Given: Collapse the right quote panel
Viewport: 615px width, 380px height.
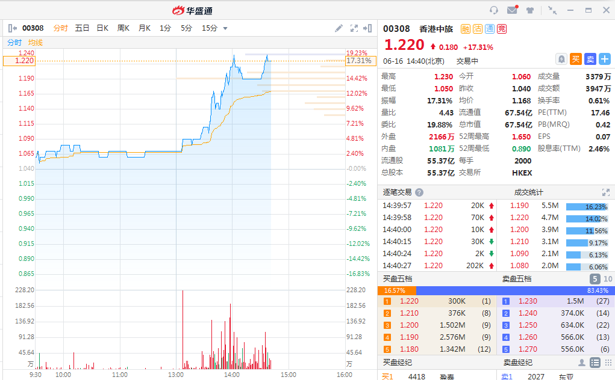Looking at the screenshot, I should [x=367, y=28].
